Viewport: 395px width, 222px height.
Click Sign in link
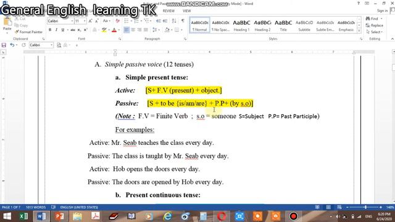point(382,10)
